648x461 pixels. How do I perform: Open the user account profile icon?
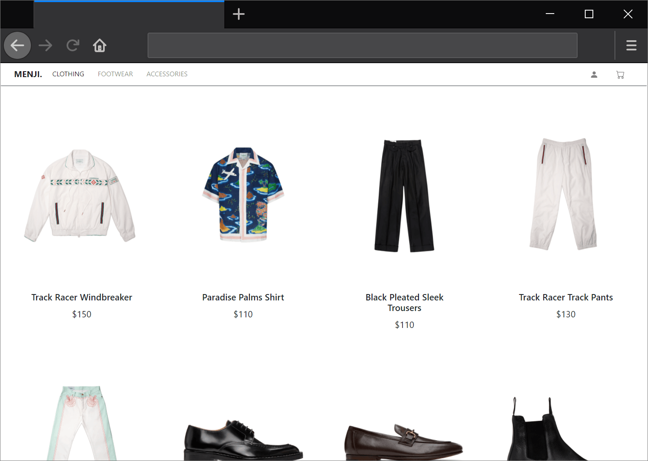(594, 75)
